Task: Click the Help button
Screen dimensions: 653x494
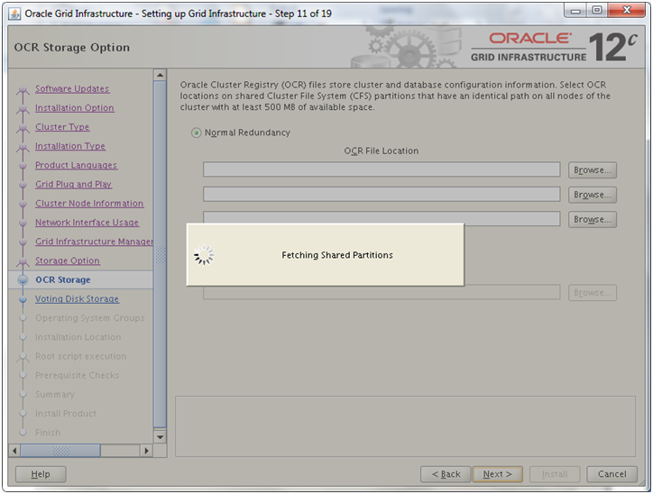Action: click(x=41, y=474)
